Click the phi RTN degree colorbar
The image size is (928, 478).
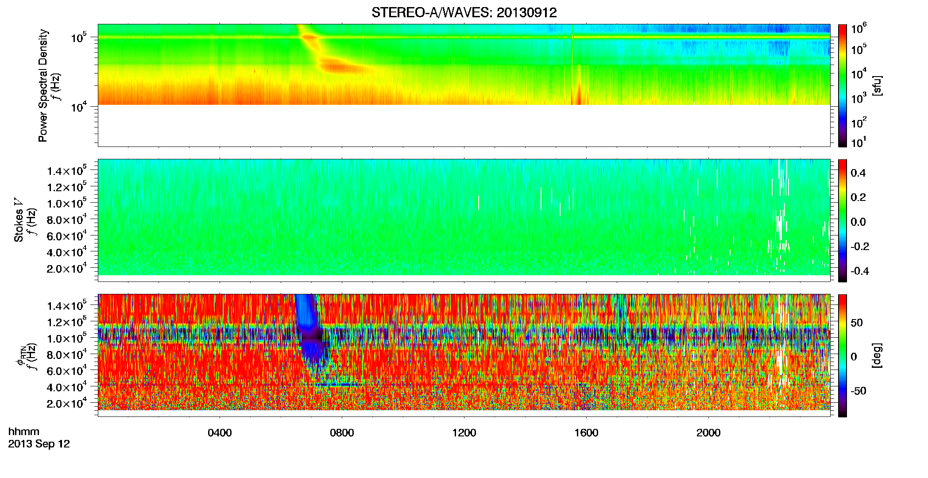[x=843, y=355]
